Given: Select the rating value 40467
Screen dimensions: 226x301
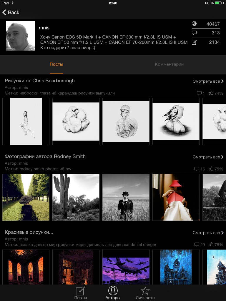Looking at the screenshot, I should pos(213,24).
